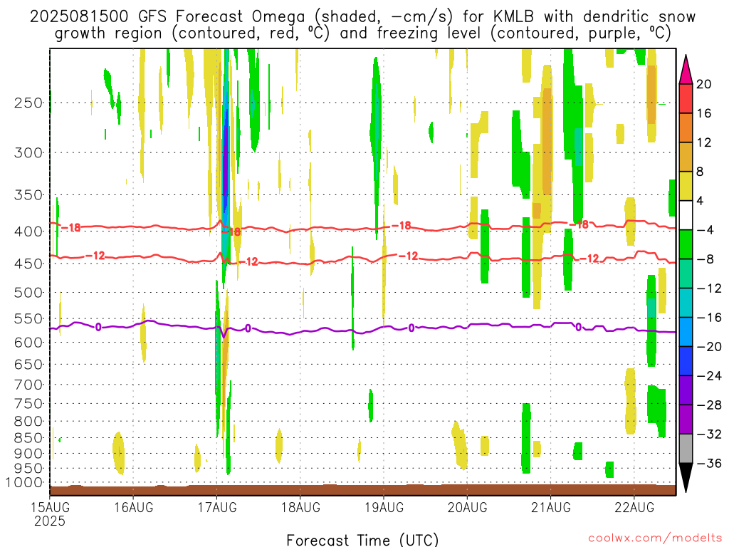Click the 1000 pressure level label
The height and width of the screenshot is (547, 729).
point(25,483)
